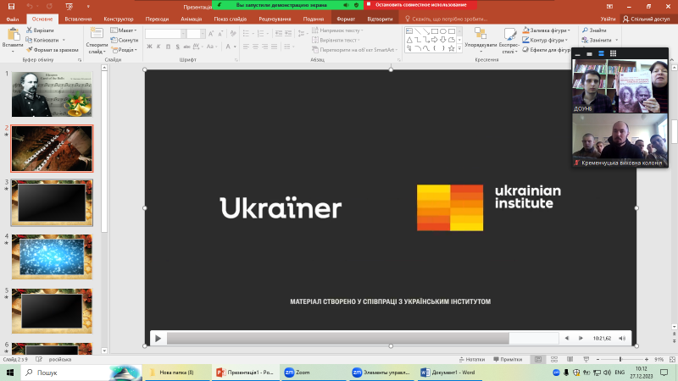Image resolution: width=678 pixels, height=381 pixels.
Task: Open the Рецензування tab
Action: [x=275, y=19]
